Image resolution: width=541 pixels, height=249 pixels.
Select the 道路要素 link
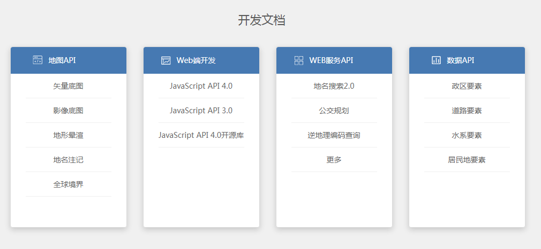(467, 111)
